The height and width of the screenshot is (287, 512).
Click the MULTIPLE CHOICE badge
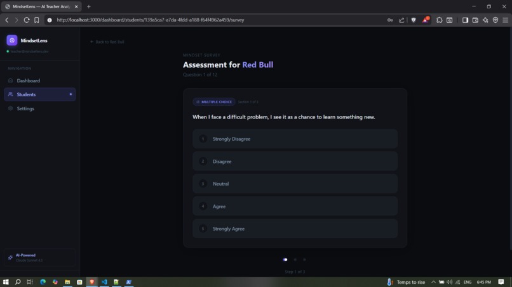[x=214, y=102]
